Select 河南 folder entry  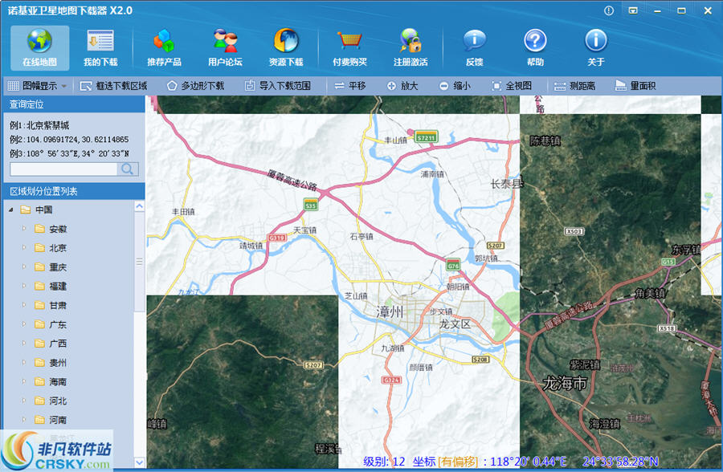[x=51, y=420]
